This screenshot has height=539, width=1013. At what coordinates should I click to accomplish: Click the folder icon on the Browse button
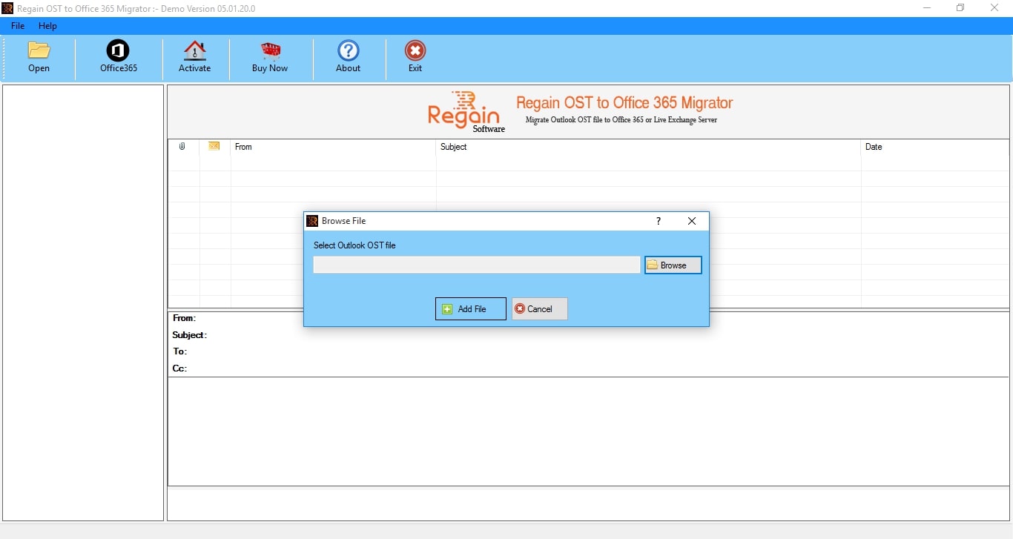[652, 265]
